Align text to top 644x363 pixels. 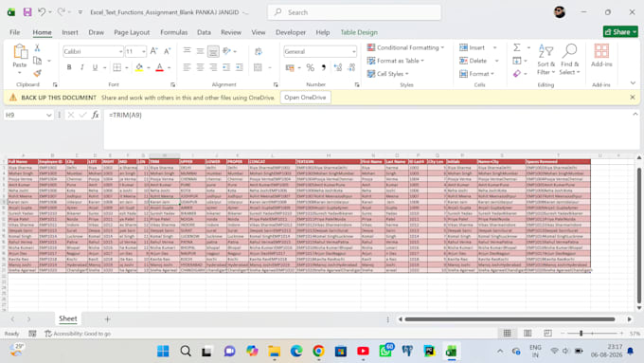187,51
